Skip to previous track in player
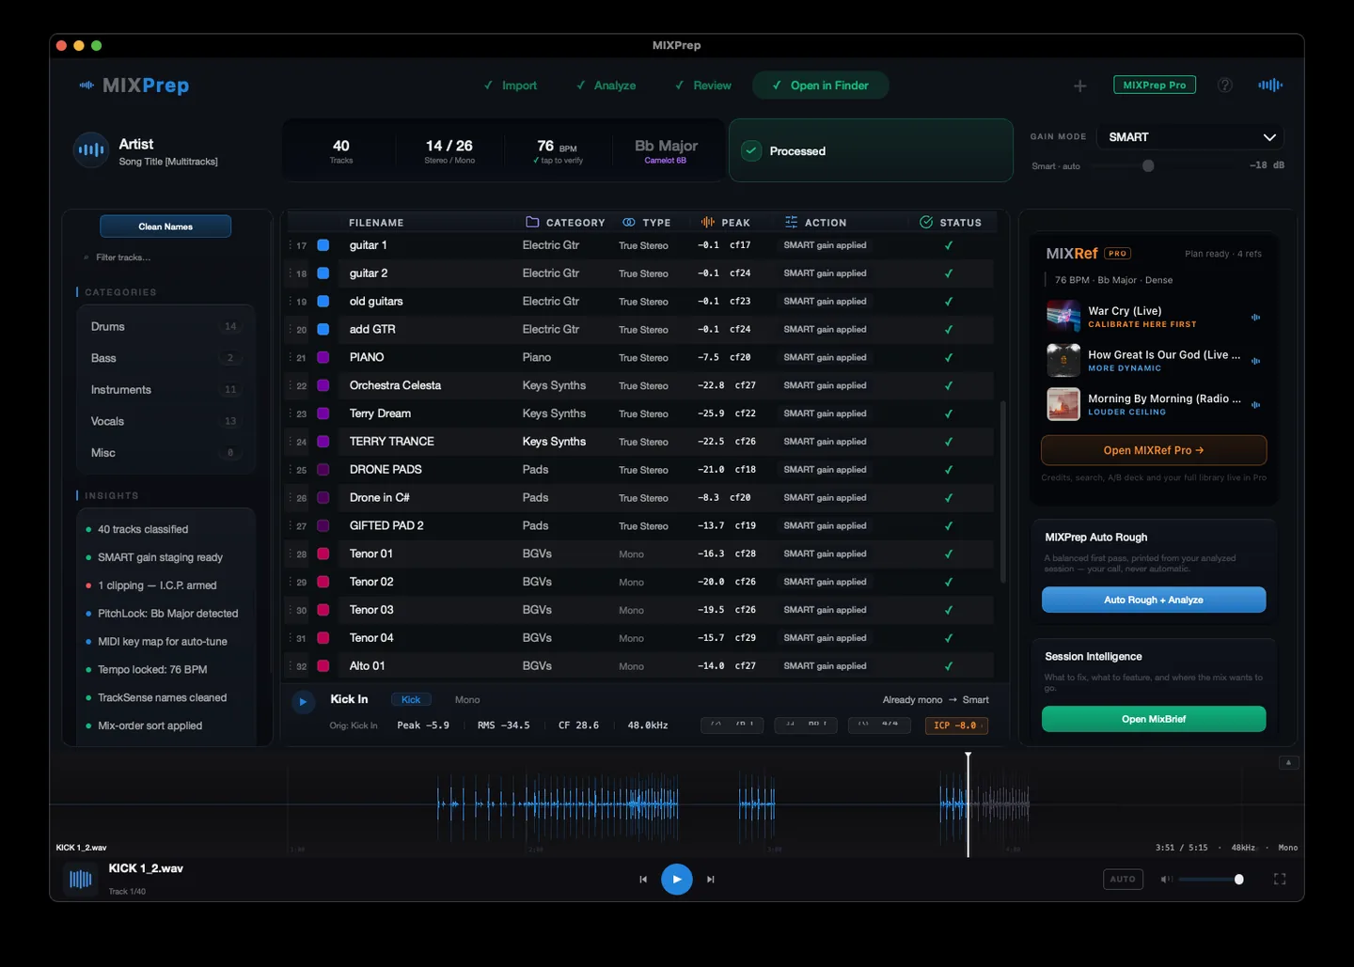The image size is (1354, 967). click(643, 880)
